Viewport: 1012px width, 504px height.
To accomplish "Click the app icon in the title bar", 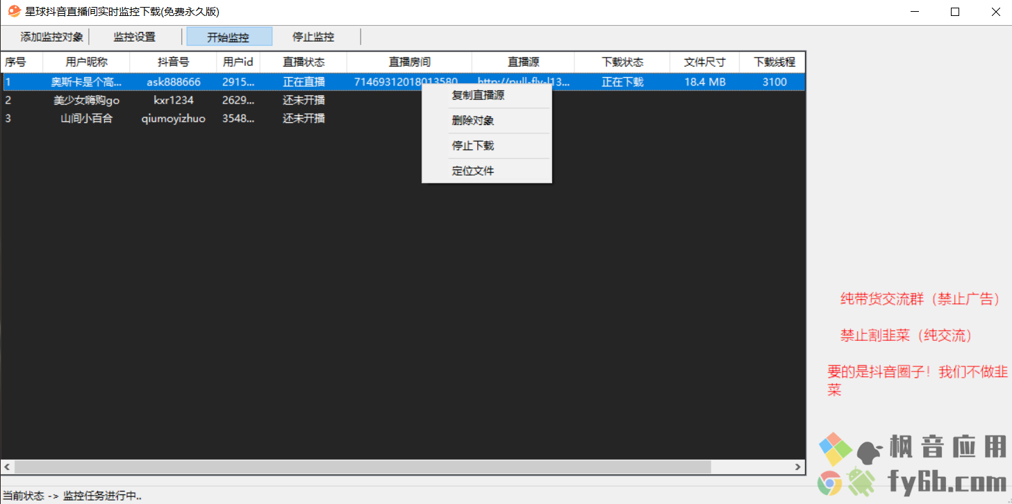I will 13,11.
